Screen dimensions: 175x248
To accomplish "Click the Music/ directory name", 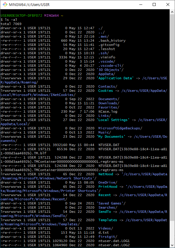I will 104,132.
